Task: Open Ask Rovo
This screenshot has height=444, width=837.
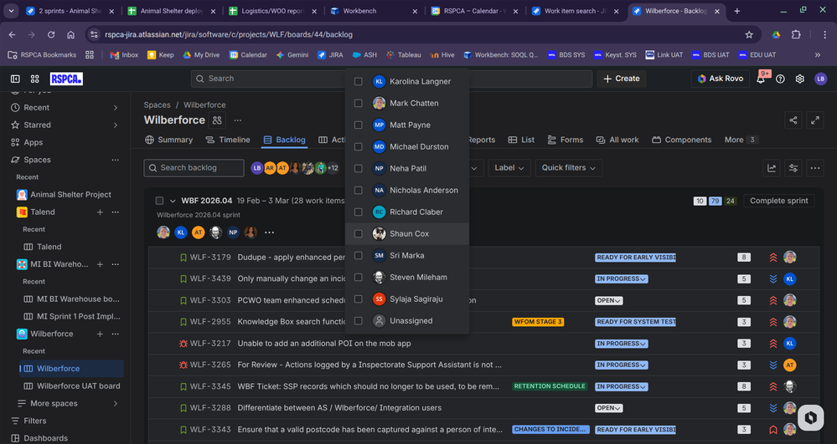Action: tap(720, 79)
